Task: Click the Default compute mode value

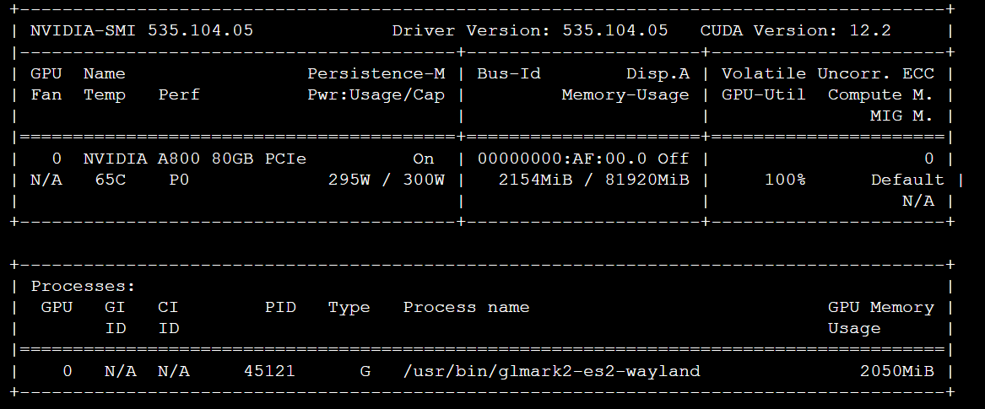Action: 907,180
